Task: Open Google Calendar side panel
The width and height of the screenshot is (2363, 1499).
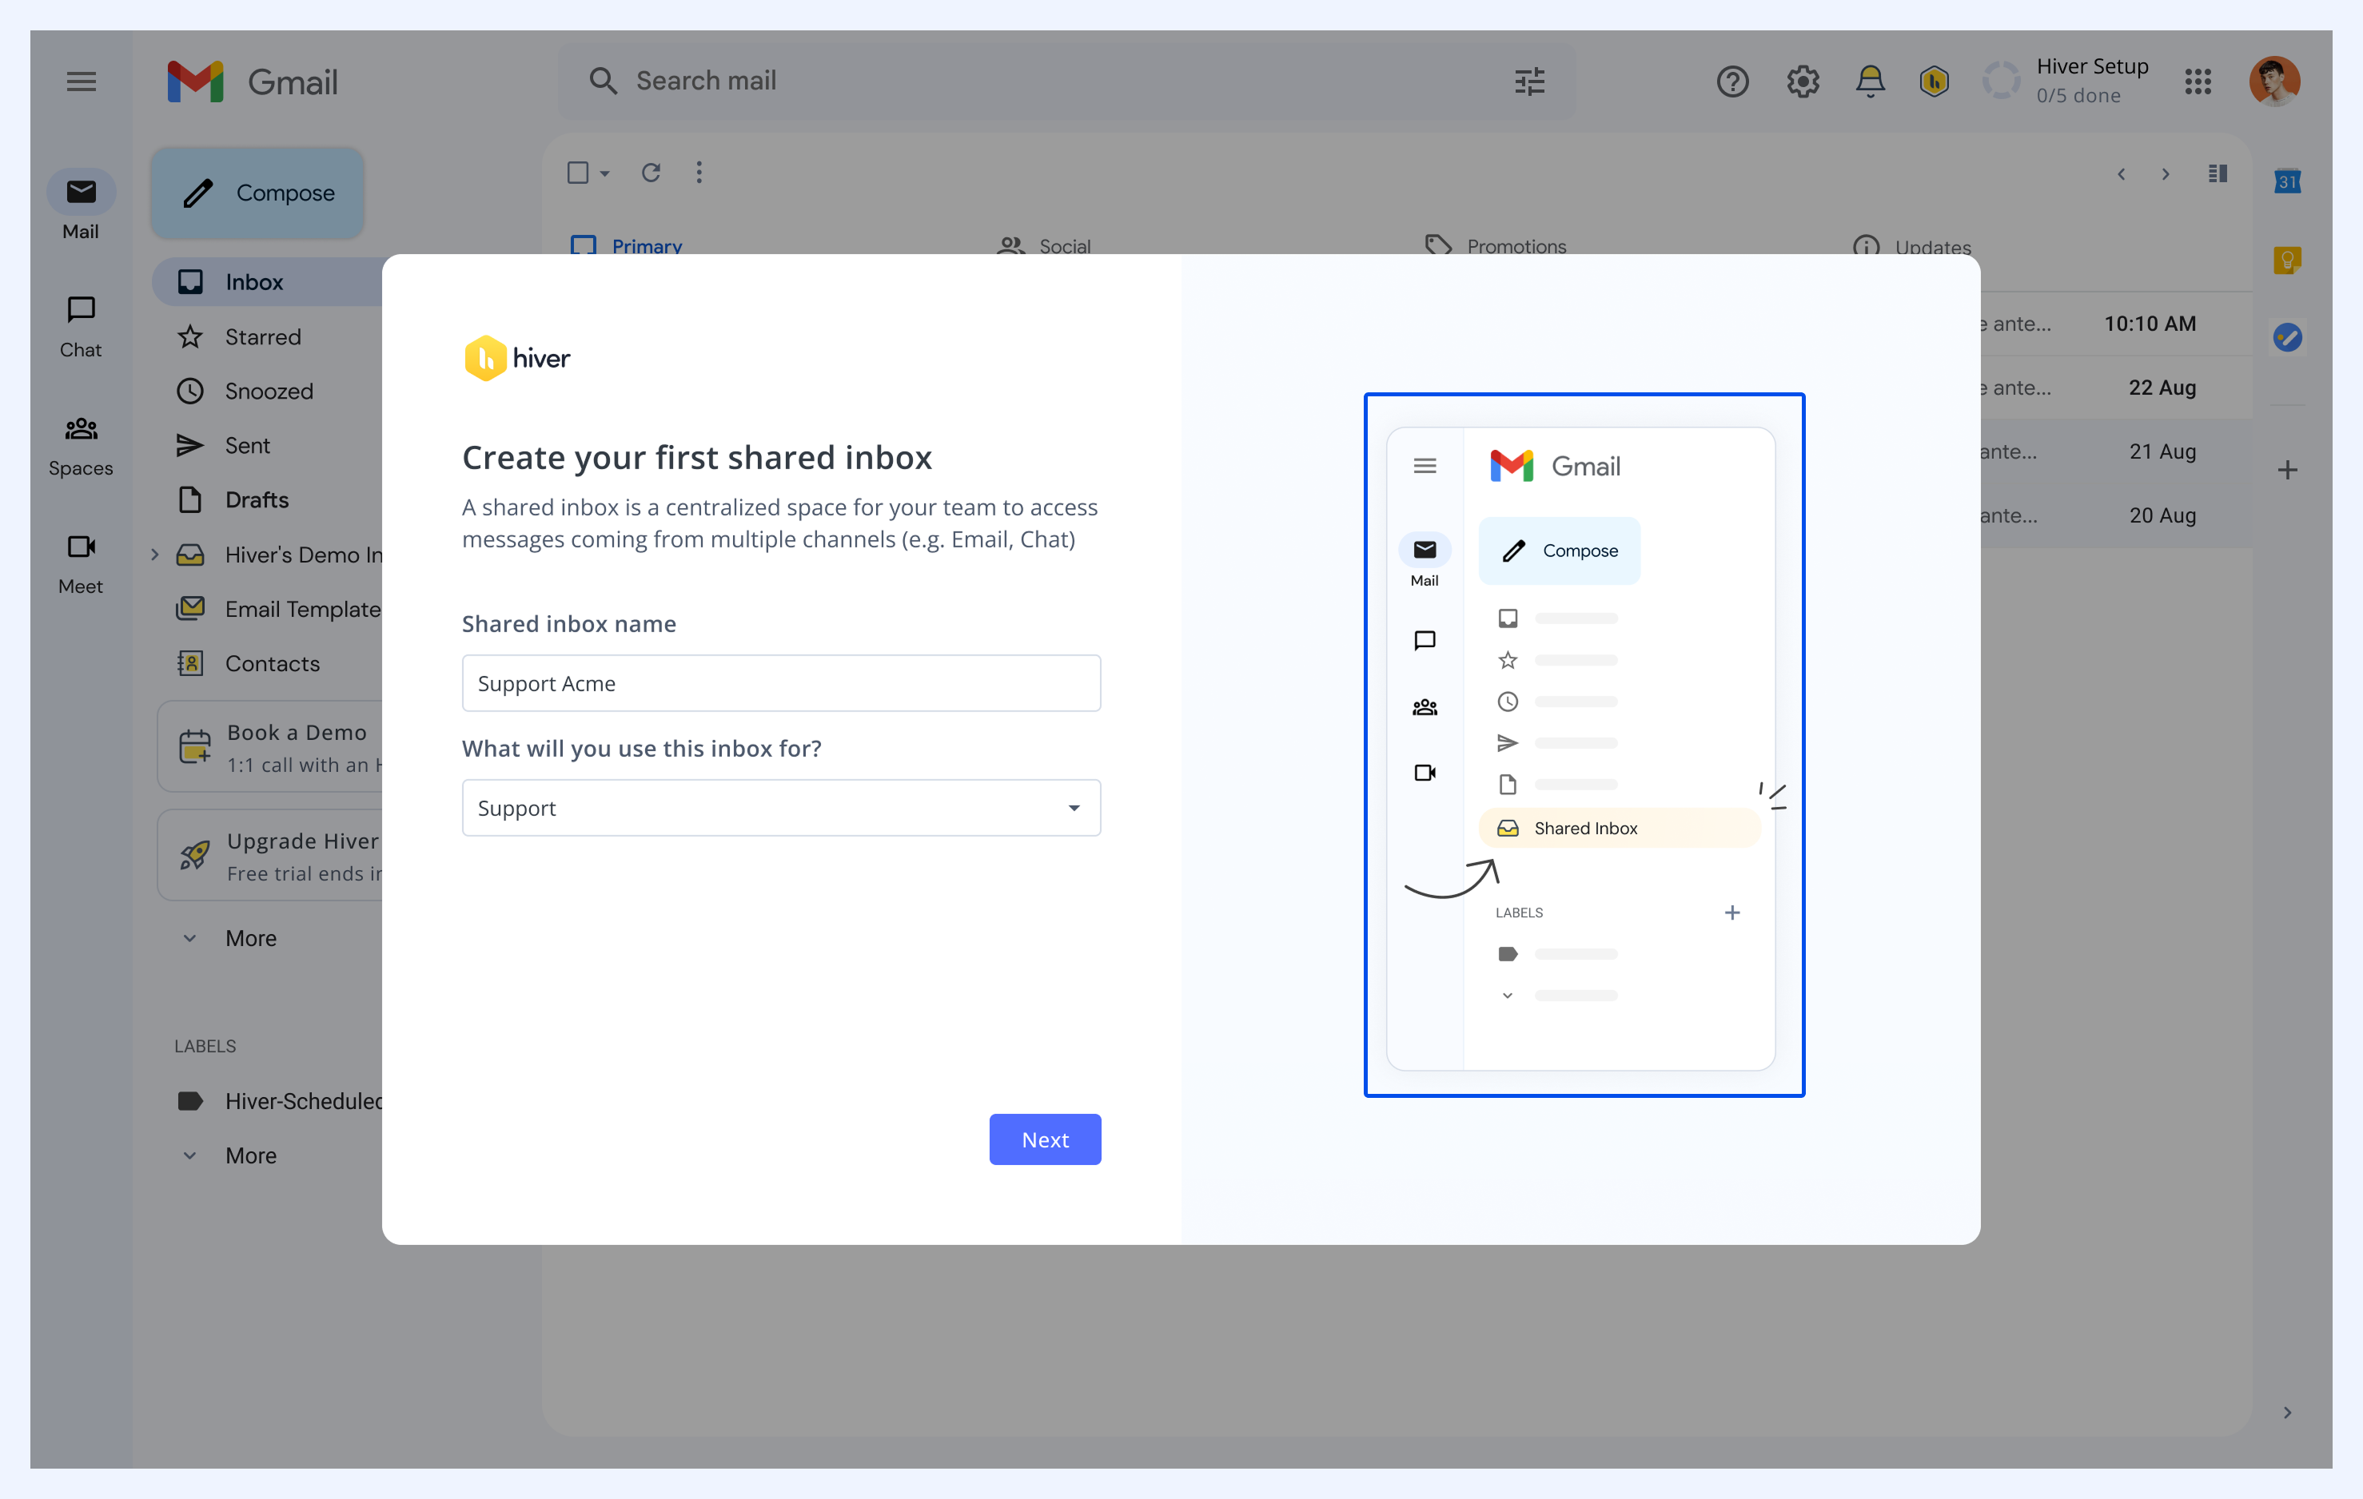Action: coord(2287,181)
